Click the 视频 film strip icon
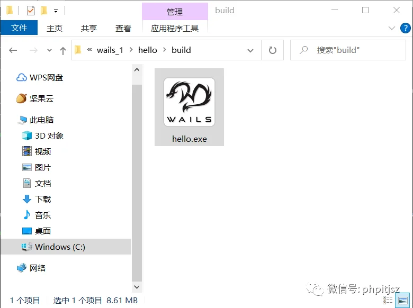 click(27, 152)
